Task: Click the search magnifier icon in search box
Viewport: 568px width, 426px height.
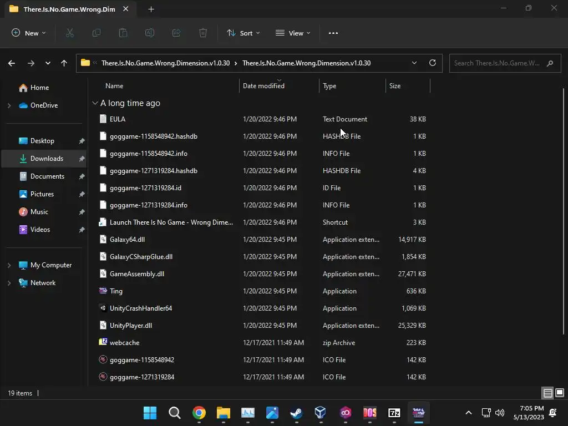Action: (x=550, y=63)
